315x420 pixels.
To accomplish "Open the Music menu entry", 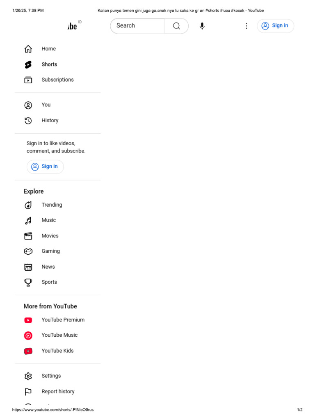I will coord(49,220).
